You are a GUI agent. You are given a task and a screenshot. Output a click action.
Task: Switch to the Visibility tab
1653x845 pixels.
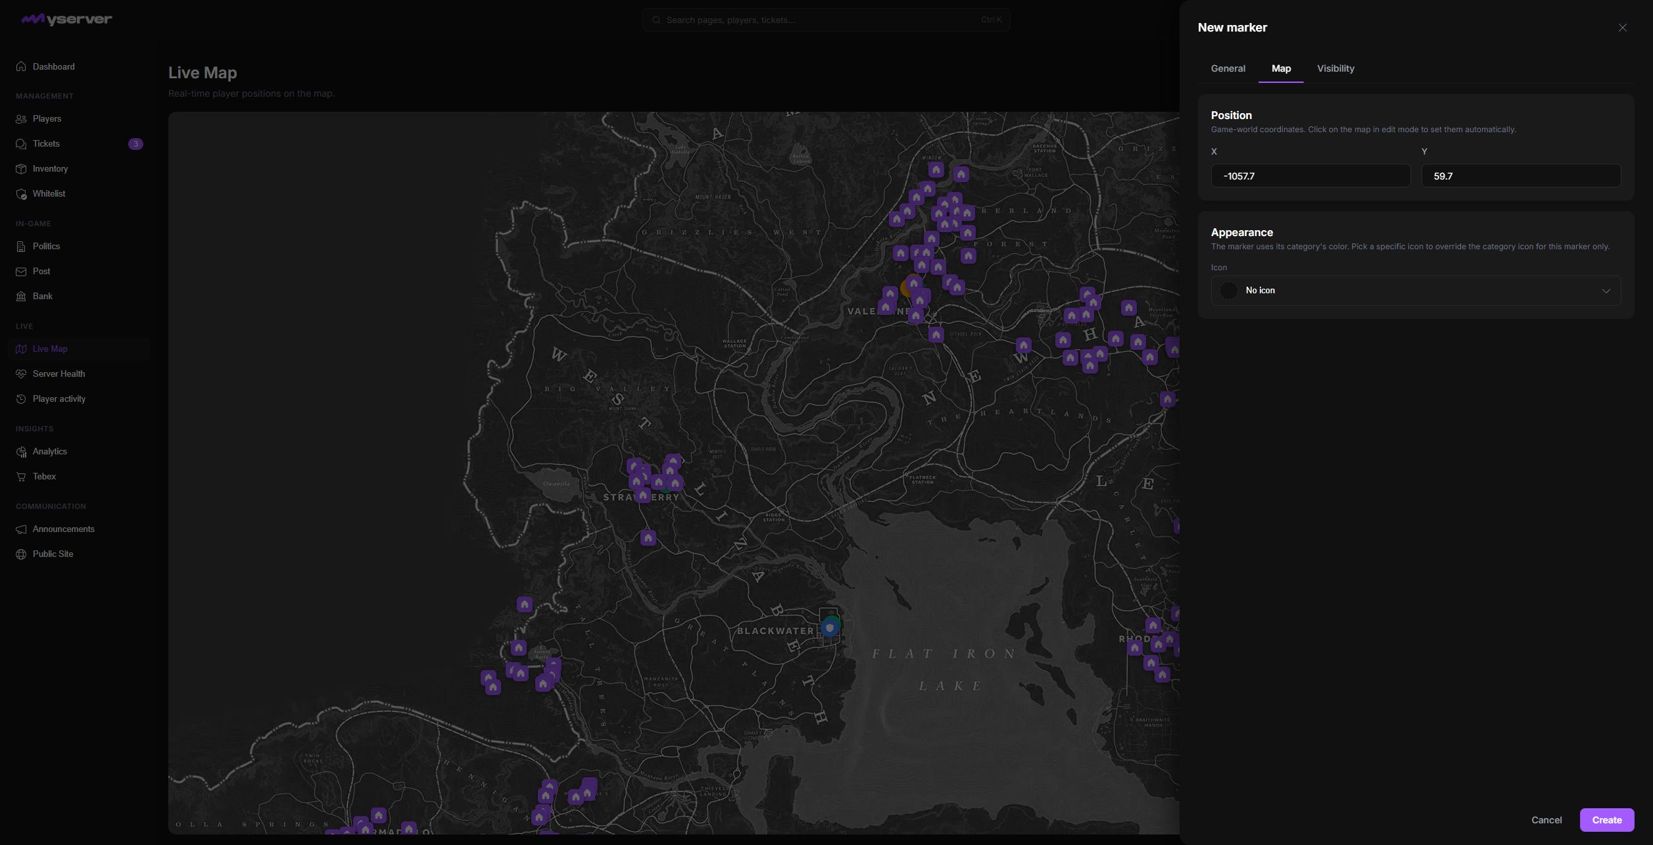(x=1335, y=68)
